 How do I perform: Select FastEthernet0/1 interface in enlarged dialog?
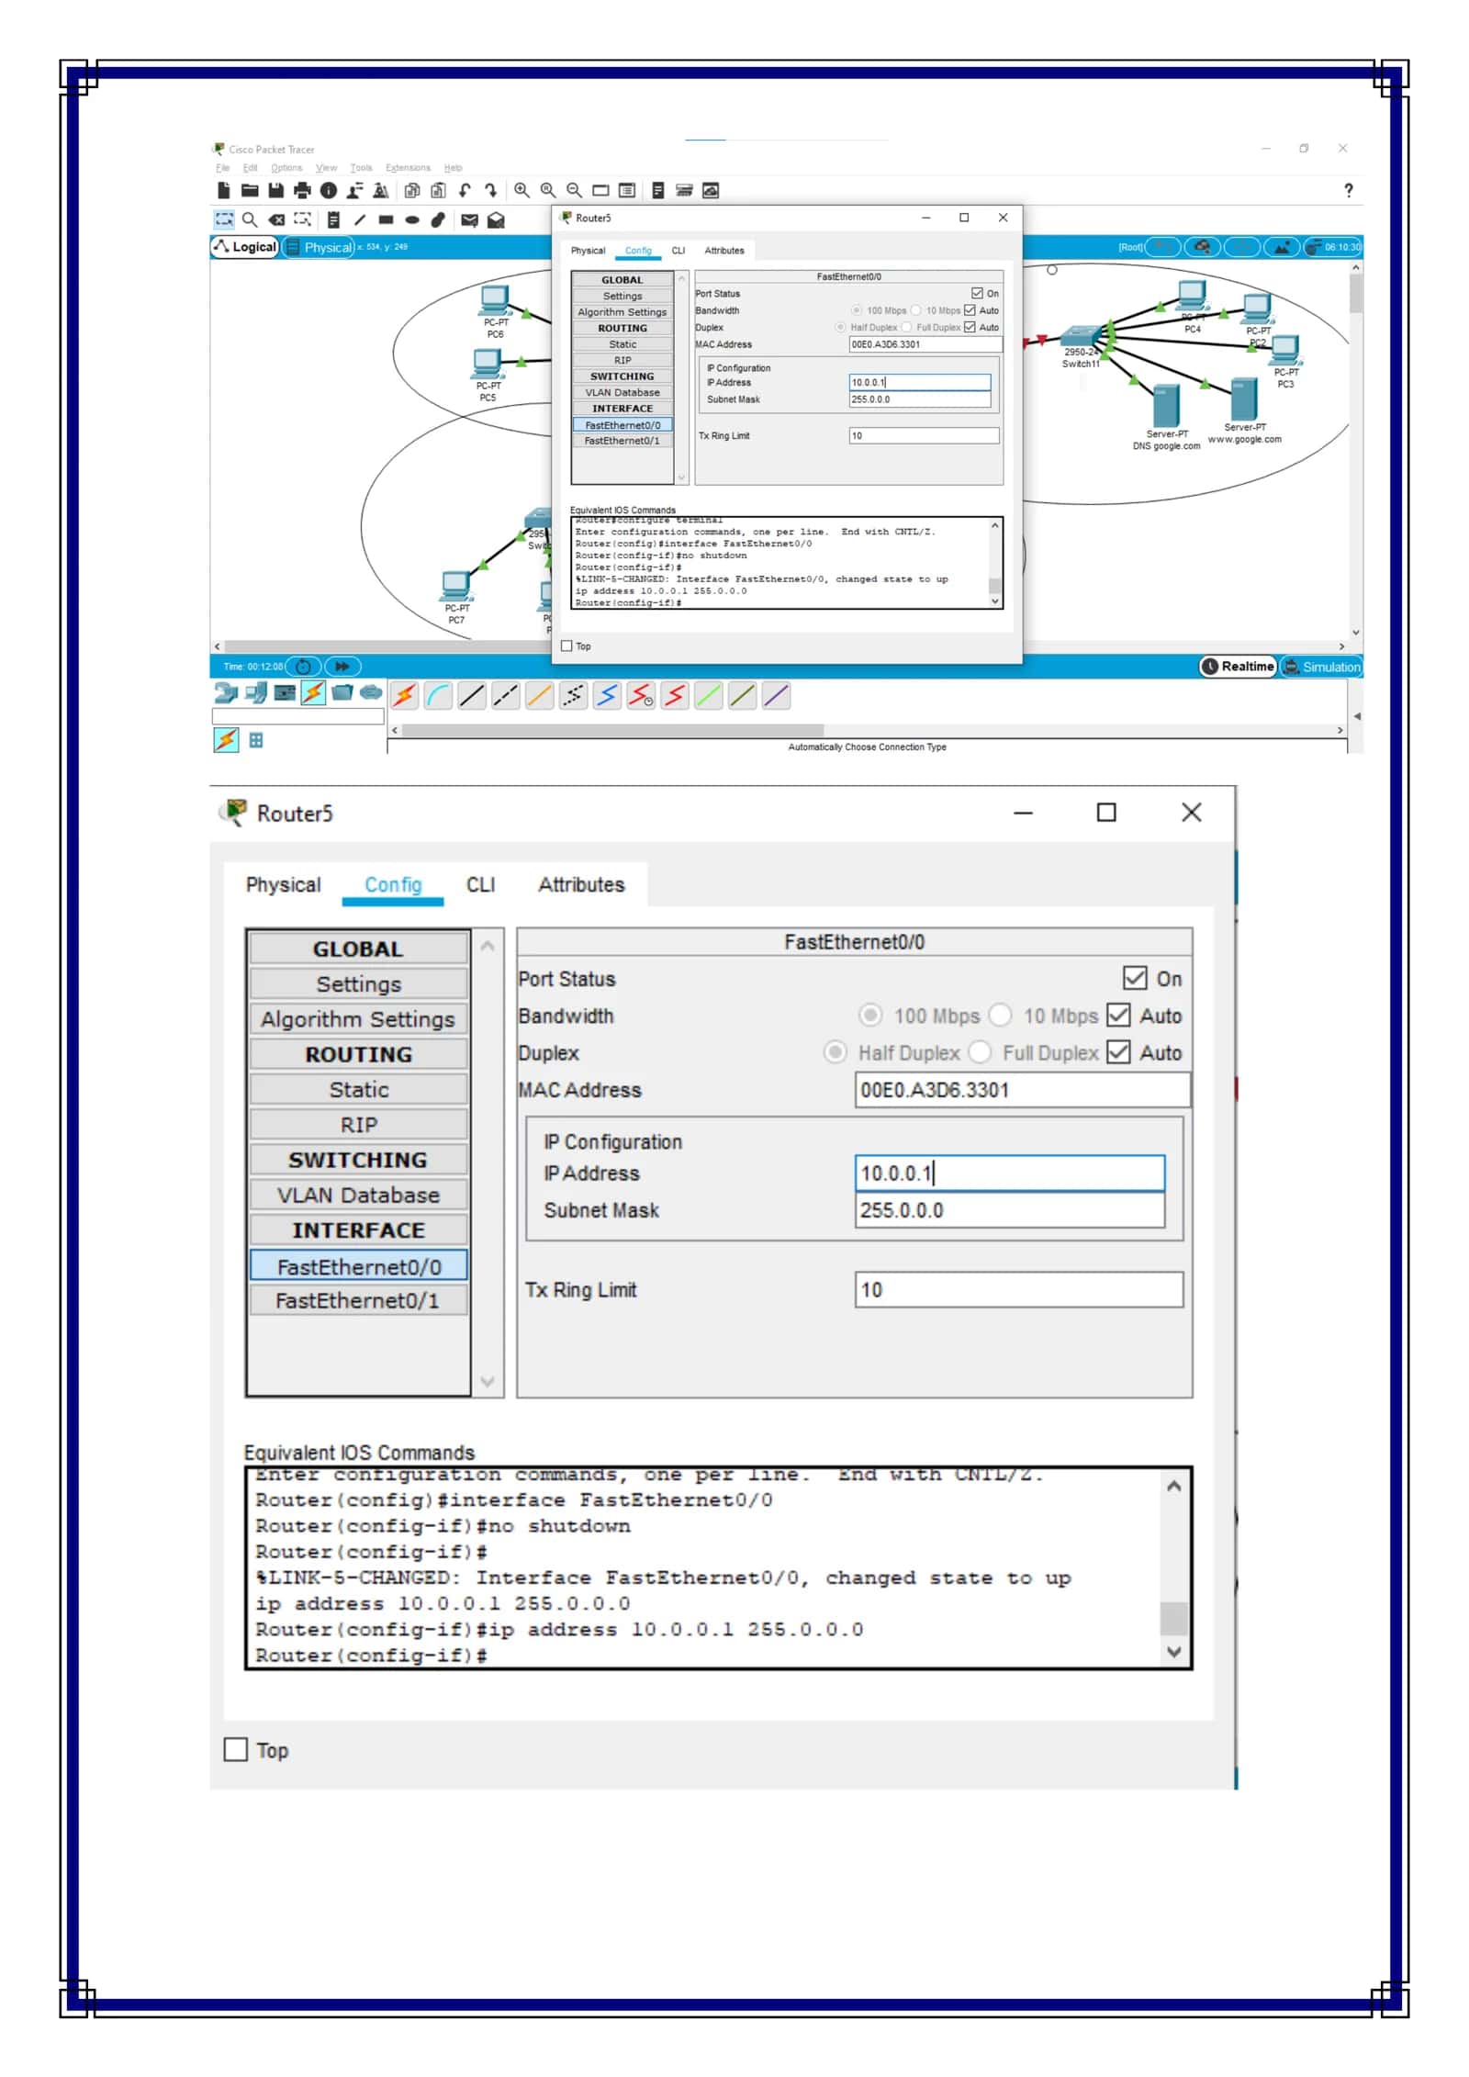pos(358,1300)
